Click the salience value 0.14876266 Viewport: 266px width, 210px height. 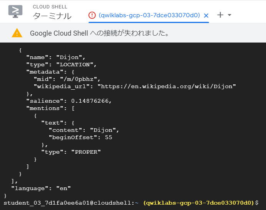click(91, 101)
